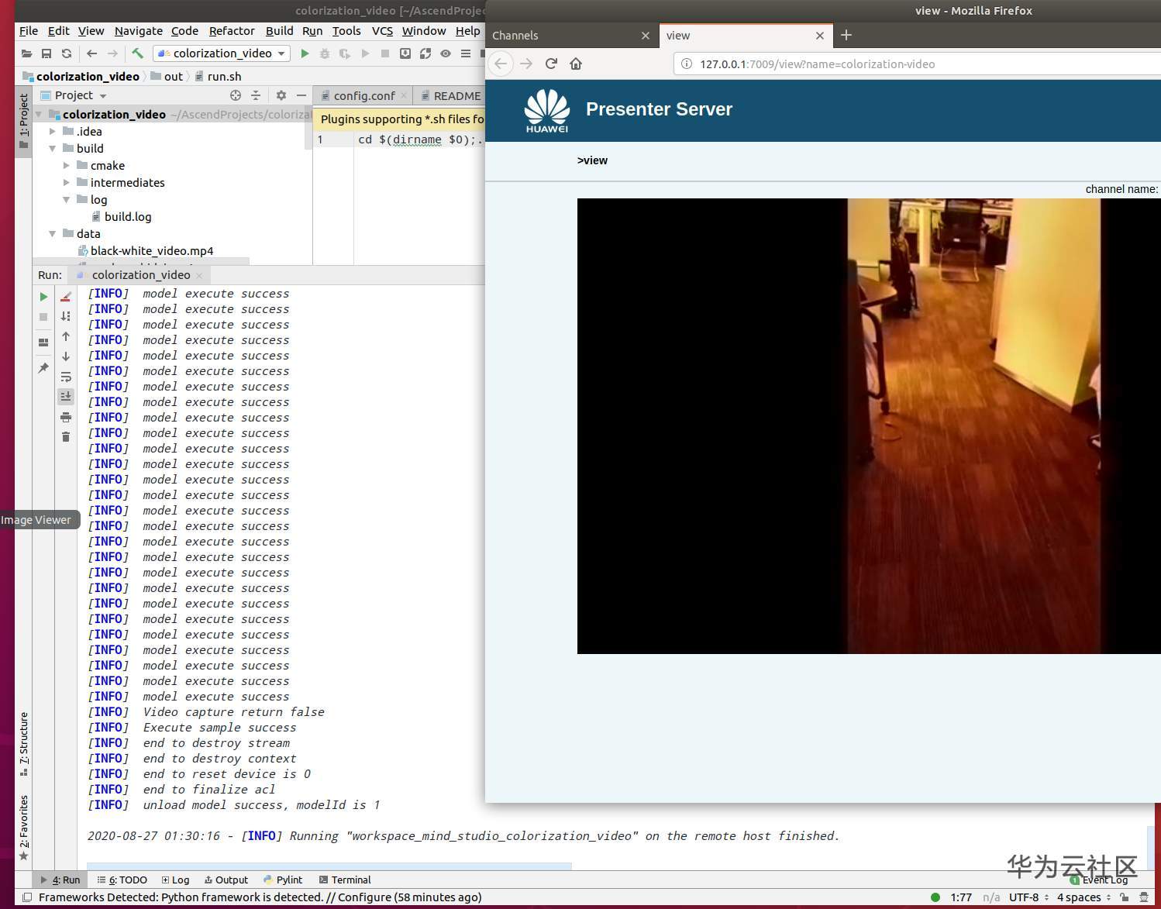Collapse the log folder node
This screenshot has width=1161, height=909.
pyautogui.click(x=67, y=199)
